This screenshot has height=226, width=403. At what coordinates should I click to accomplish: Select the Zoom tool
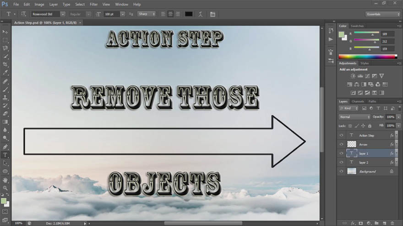[5, 188]
